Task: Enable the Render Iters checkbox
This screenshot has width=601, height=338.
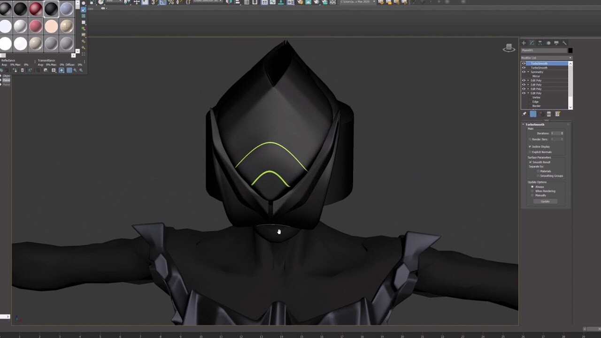Action: (530, 139)
